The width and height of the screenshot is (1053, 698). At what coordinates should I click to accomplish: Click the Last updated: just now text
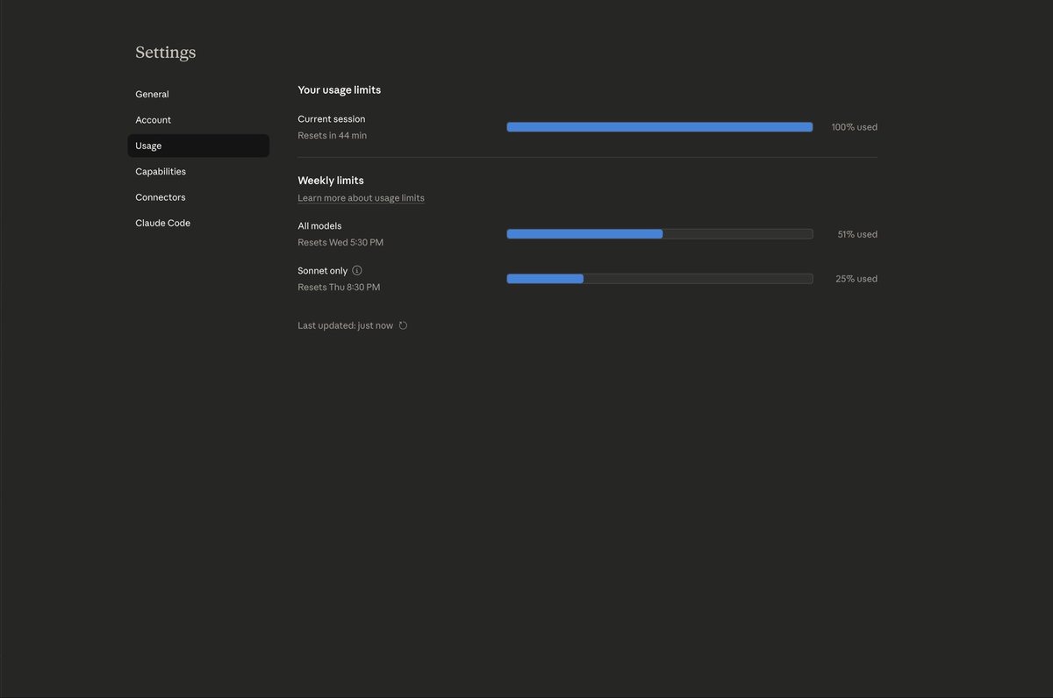pyautogui.click(x=346, y=325)
